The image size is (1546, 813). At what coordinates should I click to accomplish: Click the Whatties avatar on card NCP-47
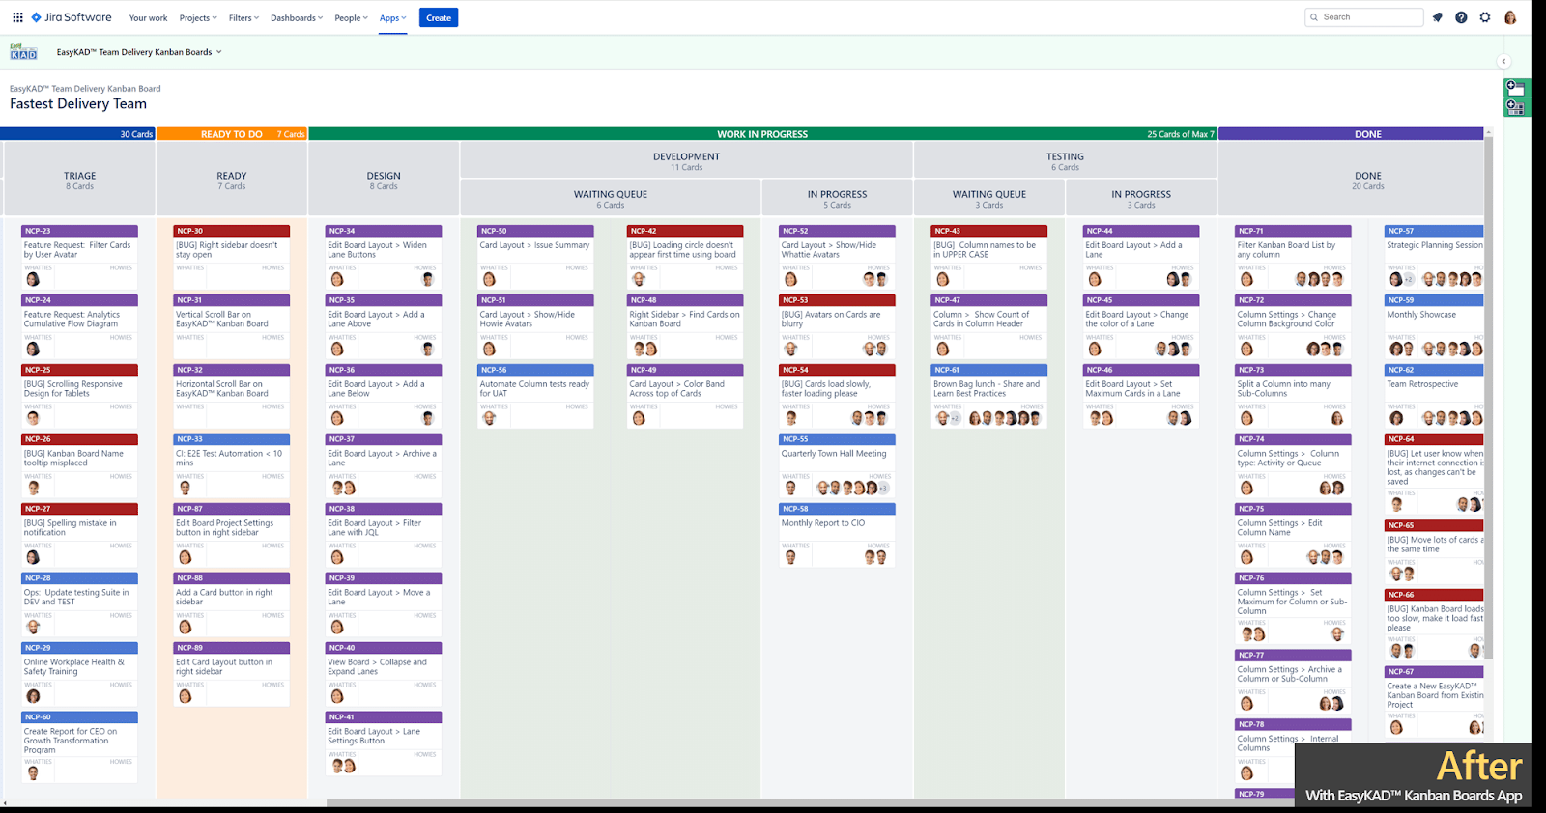click(943, 349)
